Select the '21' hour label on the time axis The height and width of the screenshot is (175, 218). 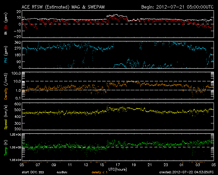point(150,165)
